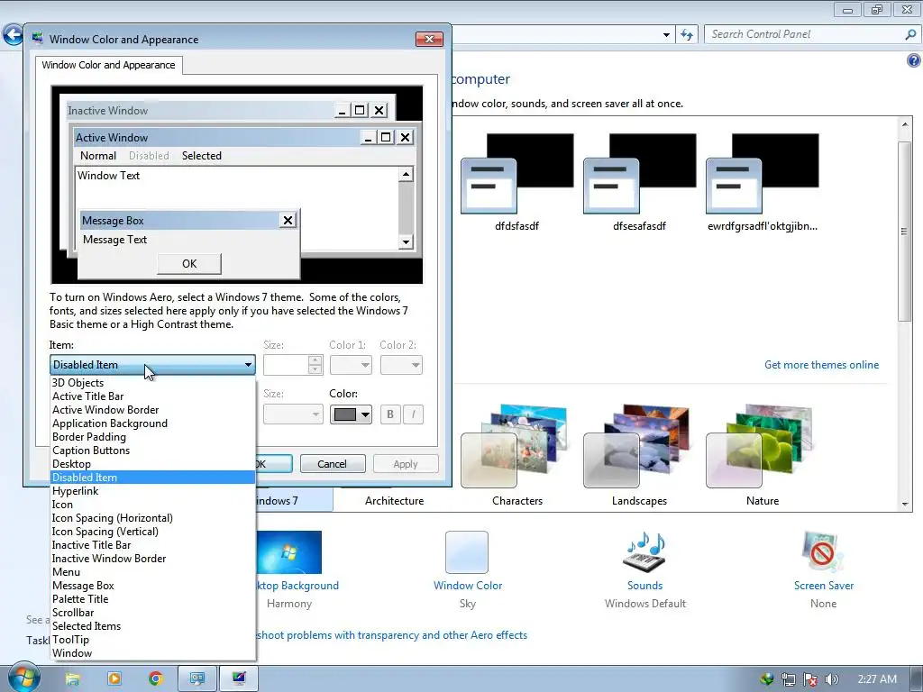Open Control Panel help icon
The height and width of the screenshot is (692, 923).
coord(914,60)
